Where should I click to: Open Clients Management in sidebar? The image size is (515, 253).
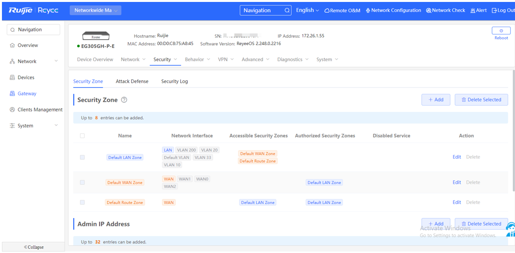coord(36,110)
